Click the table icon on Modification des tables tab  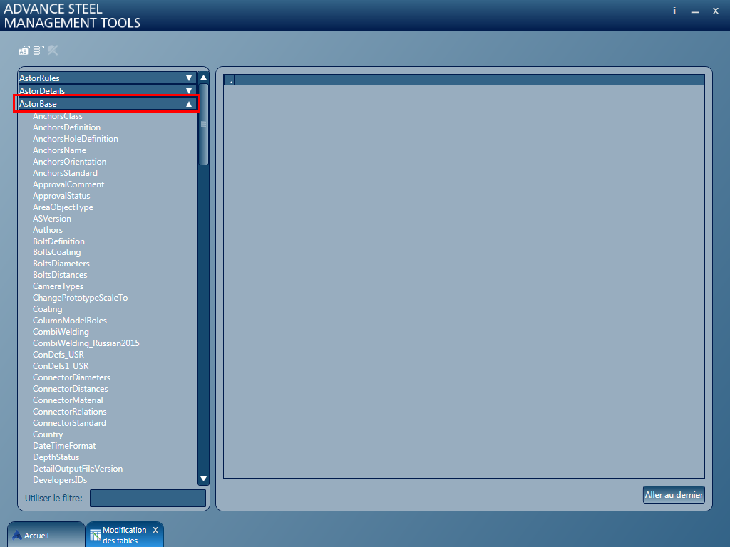coord(95,536)
